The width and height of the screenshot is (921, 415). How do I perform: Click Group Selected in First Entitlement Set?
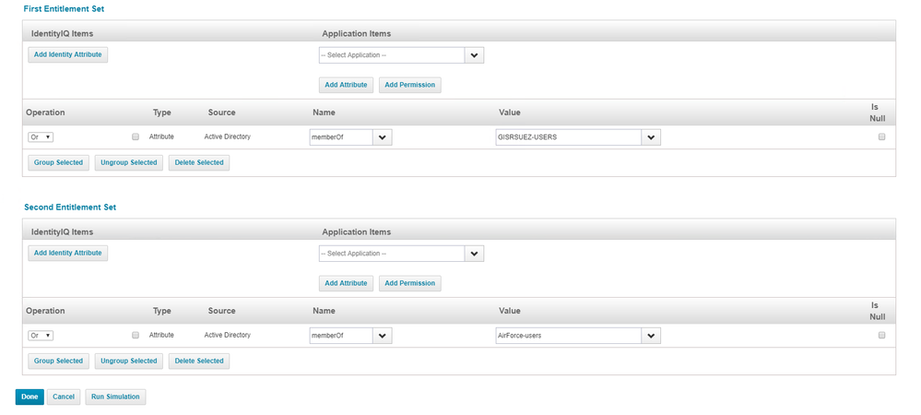pos(57,162)
